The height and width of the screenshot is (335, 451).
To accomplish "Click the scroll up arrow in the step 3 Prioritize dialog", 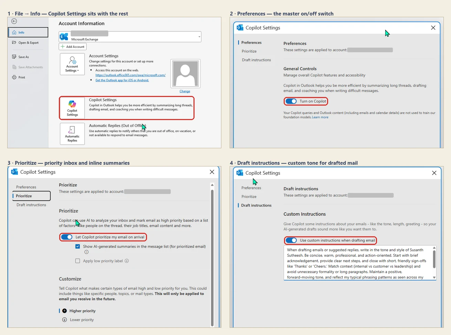I will [x=212, y=185].
